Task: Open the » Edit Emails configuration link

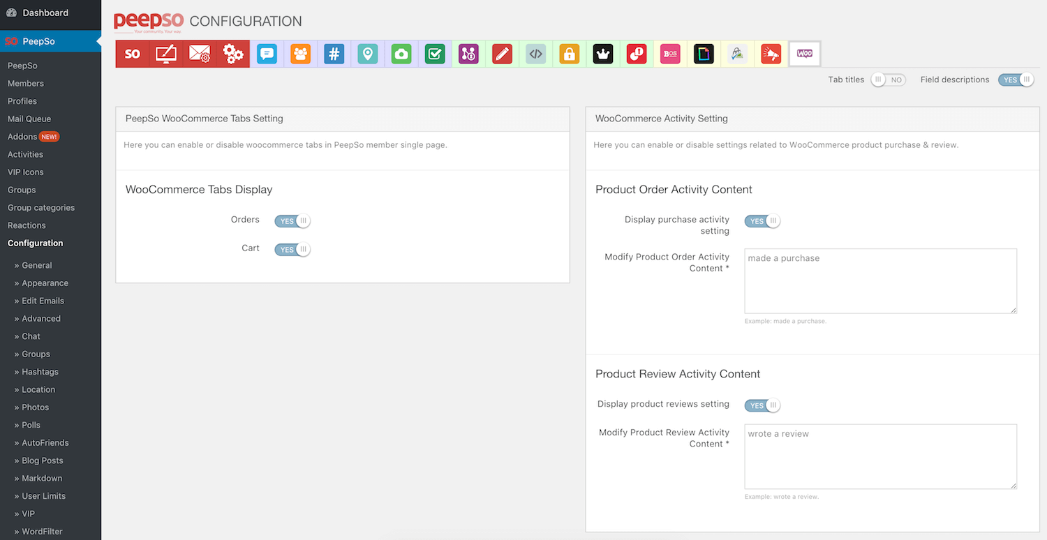Action: pyautogui.click(x=39, y=301)
